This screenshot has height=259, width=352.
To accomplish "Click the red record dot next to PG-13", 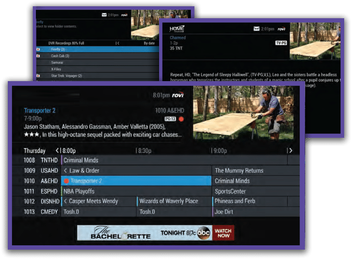I will (x=181, y=119).
